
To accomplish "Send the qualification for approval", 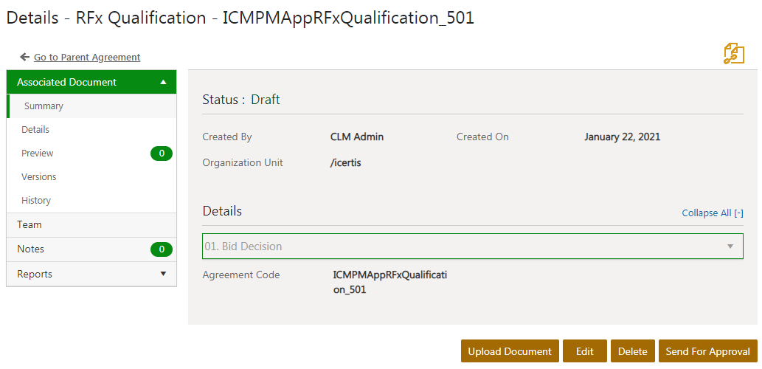I will (x=707, y=351).
